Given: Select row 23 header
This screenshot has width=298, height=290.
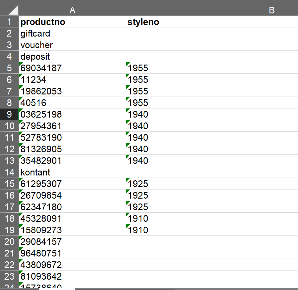Looking at the screenshot, I should pyautogui.click(x=9, y=276).
